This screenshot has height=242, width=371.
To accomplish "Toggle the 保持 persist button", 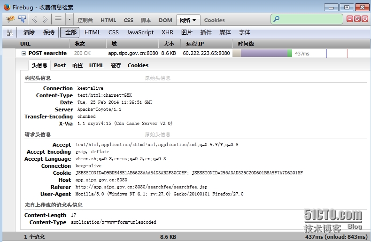I will [49, 32].
